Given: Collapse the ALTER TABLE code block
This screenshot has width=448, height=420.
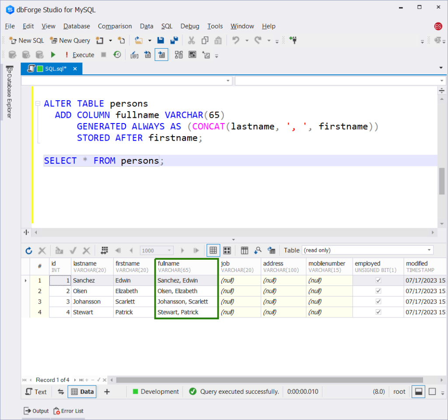Looking at the screenshot, I should (38, 103).
